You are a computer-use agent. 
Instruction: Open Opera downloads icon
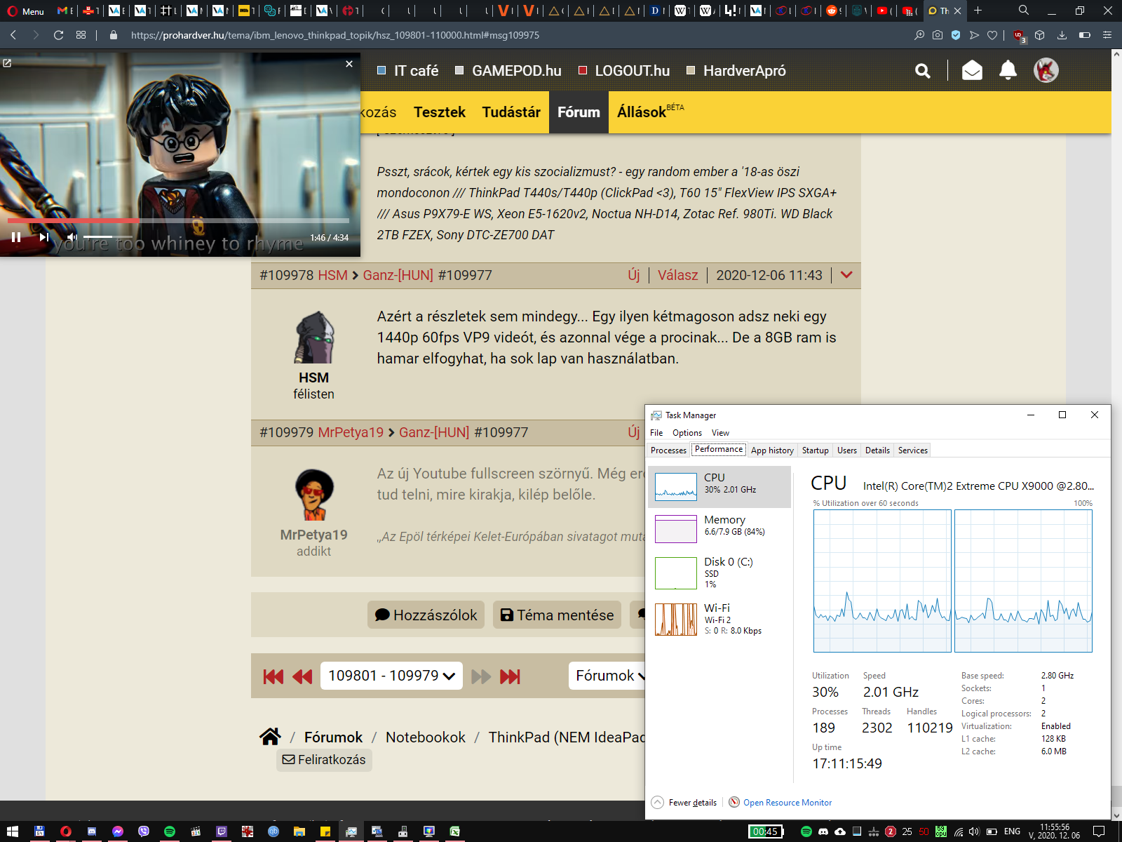tap(1062, 35)
